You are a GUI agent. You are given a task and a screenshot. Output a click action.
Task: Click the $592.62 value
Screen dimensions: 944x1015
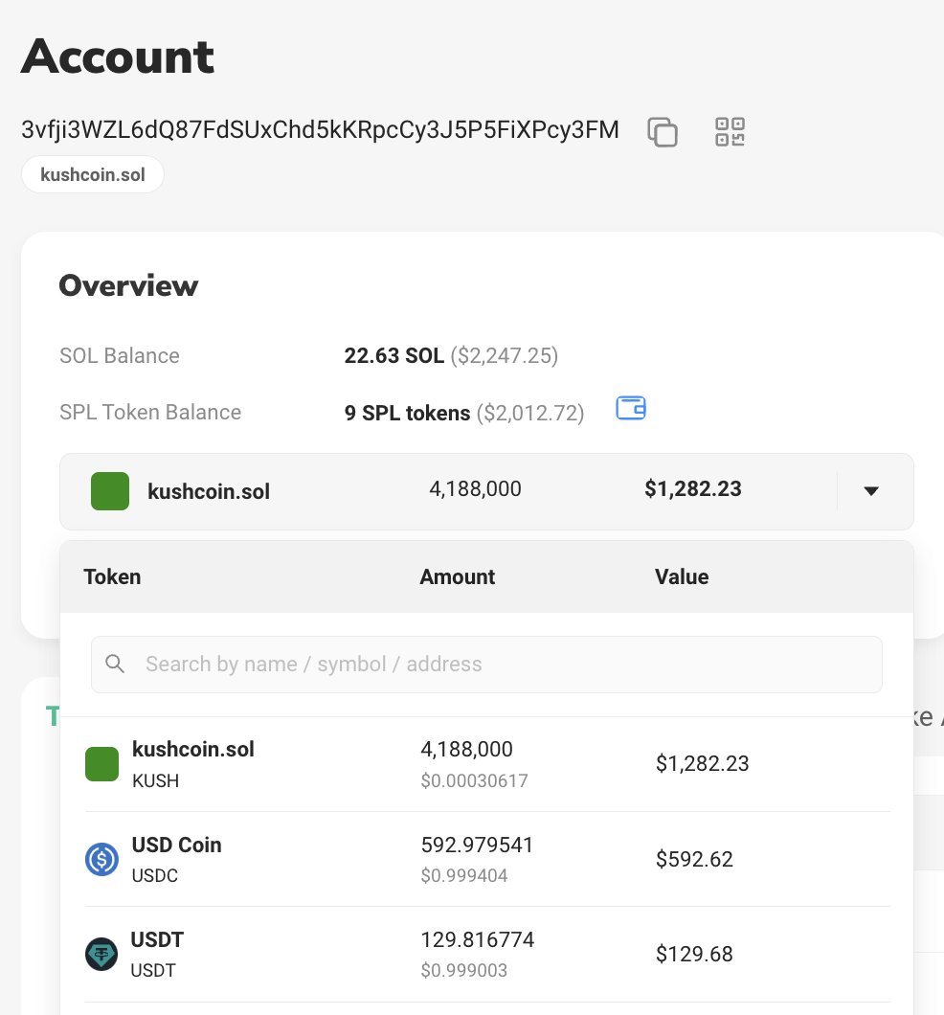coord(694,859)
